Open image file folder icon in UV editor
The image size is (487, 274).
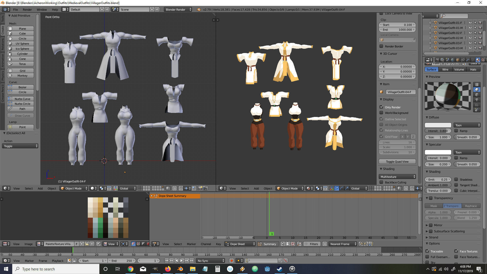(87, 244)
